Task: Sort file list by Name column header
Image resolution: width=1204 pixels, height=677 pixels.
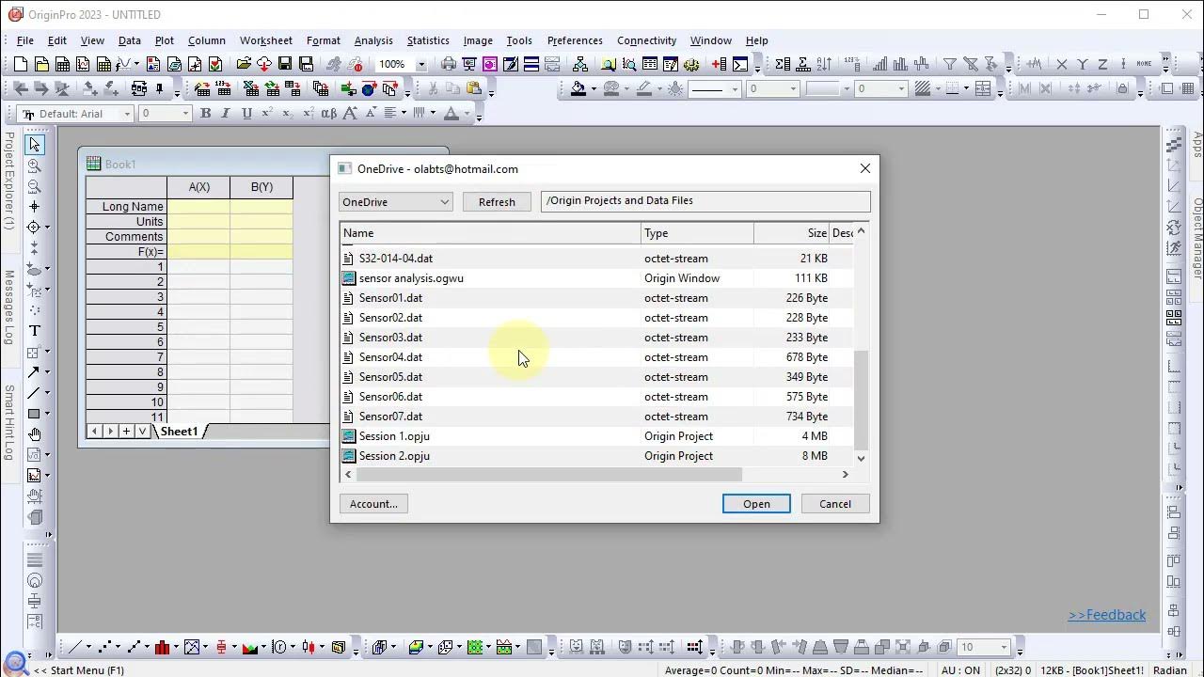Action: (x=490, y=233)
